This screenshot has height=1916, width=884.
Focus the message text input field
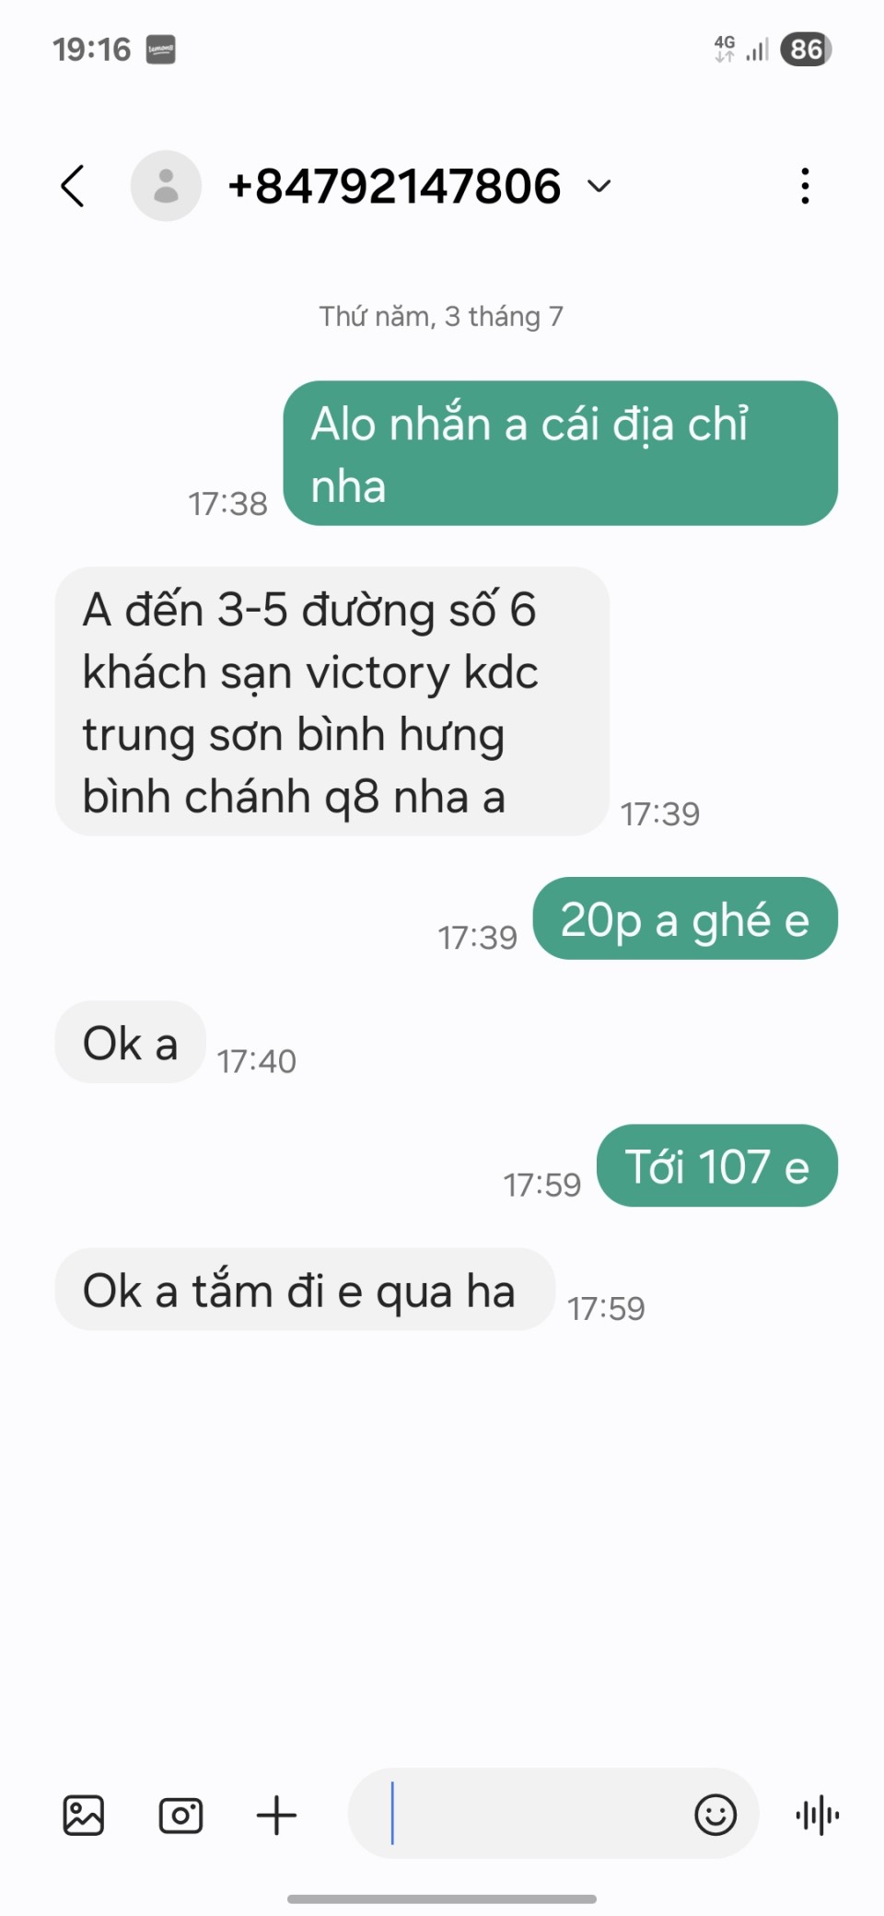point(520,1813)
